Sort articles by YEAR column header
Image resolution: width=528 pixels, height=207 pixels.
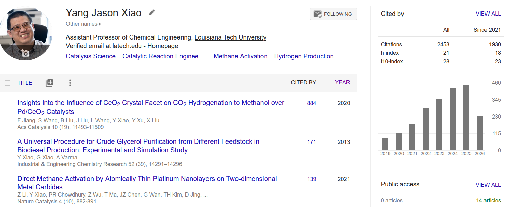point(342,82)
